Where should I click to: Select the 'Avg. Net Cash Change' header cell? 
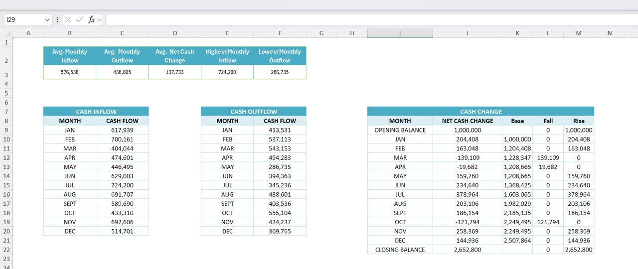[175, 56]
